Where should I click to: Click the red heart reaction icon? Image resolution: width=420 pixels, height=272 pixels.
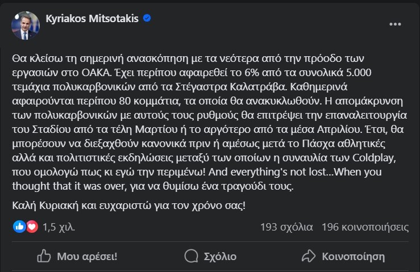[32, 227]
